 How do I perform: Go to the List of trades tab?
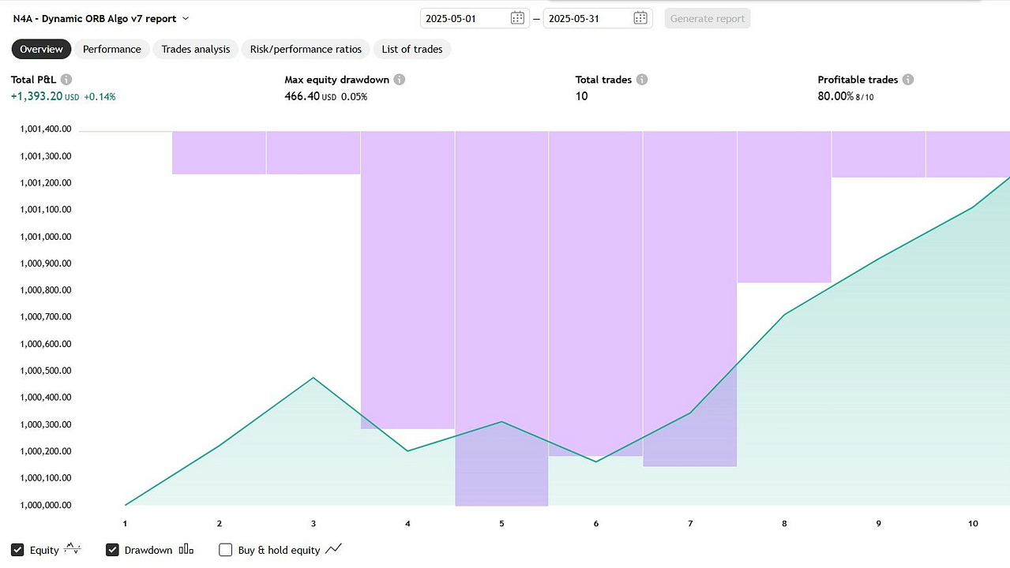412,49
